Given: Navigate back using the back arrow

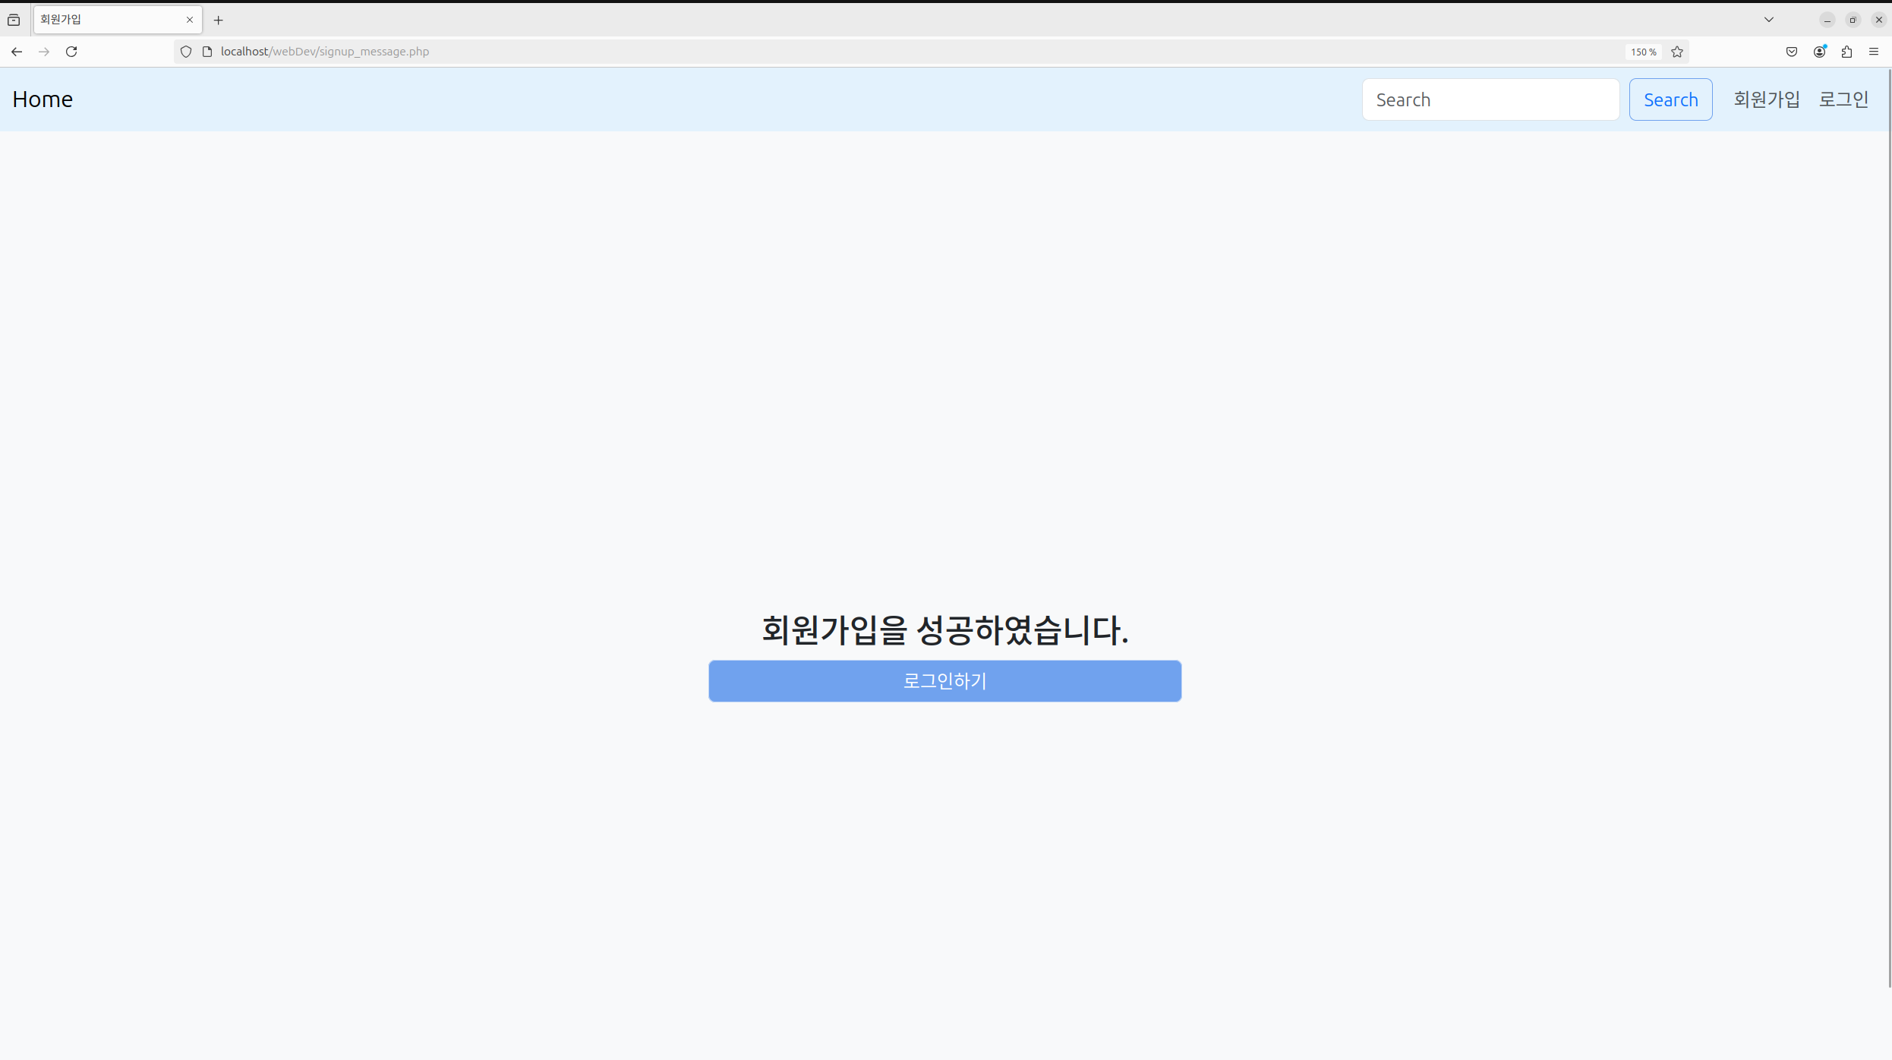Looking at the screenshot, I should click(x=17, y=51).
